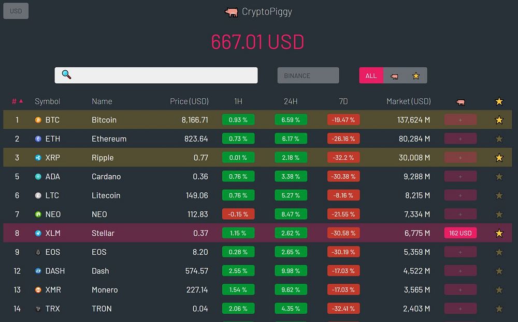Favorite Monero with its star
This screenshot has height=322, width=518.
pos(499,290)
